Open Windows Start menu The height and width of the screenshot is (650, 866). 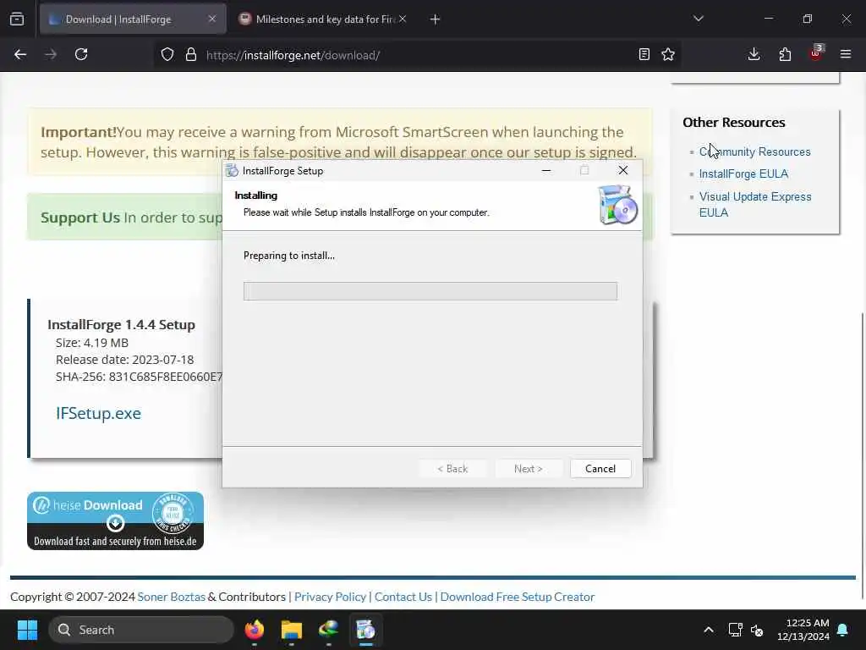[x=27, y=630]
